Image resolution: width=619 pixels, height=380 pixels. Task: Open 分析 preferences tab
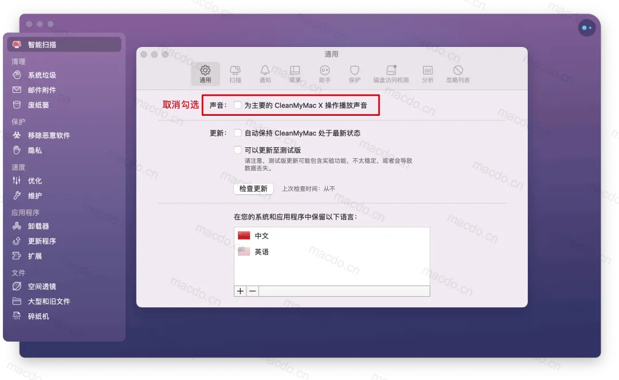[x=428, y=74]
